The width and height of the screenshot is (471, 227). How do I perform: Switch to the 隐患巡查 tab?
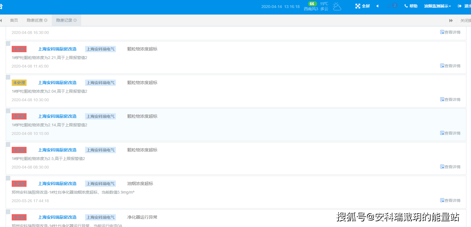(35, 20)
